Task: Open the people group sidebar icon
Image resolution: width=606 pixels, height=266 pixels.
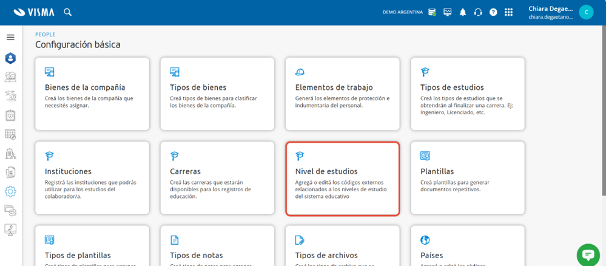Action: point(10,77)
